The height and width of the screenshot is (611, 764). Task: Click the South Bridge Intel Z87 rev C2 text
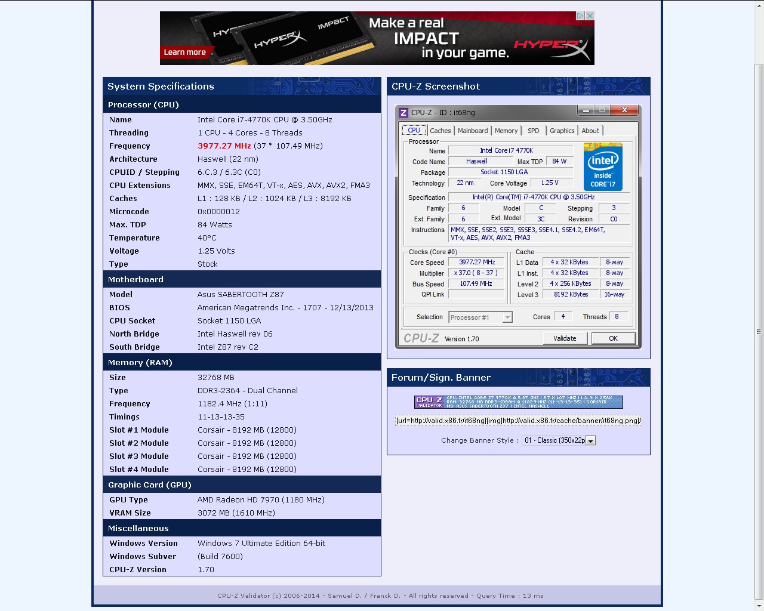tap(228, 347)
